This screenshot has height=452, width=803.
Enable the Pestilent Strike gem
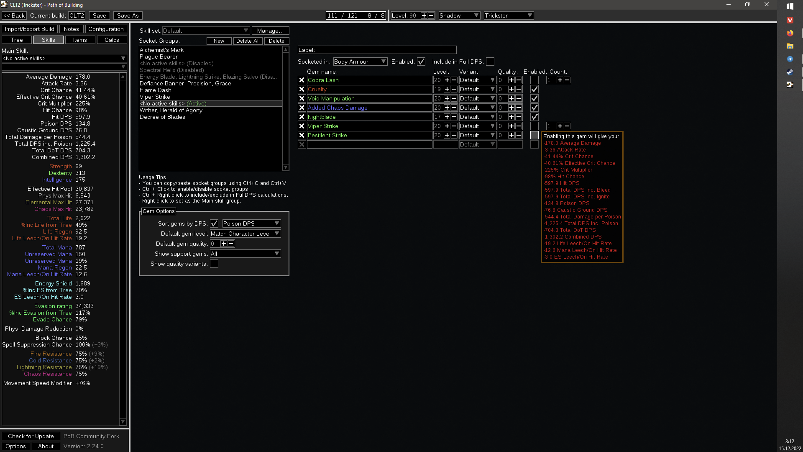[534, 135]
